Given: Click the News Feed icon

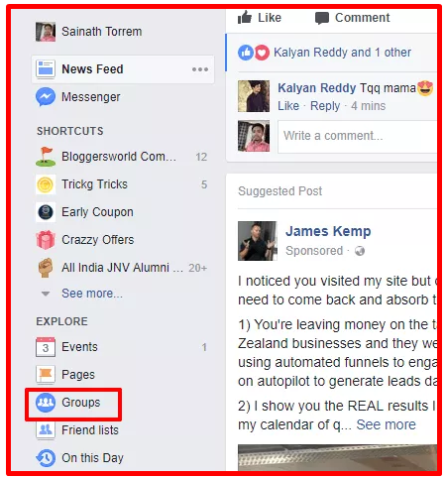Looking at the screenshot, I should pyautogui.click(x=46, y=69).
